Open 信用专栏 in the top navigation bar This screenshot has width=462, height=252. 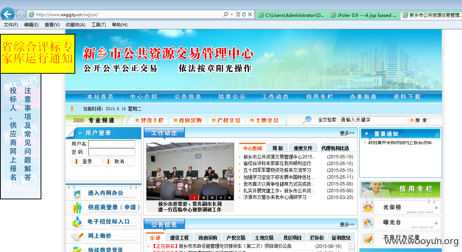320,97
